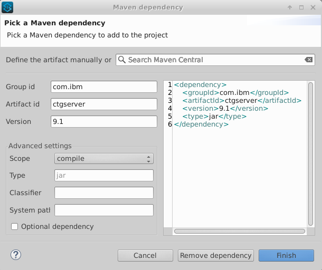Maximize the Maven dependency dialog
Screen dimensions: 322x270
click(x=301, y=7)
